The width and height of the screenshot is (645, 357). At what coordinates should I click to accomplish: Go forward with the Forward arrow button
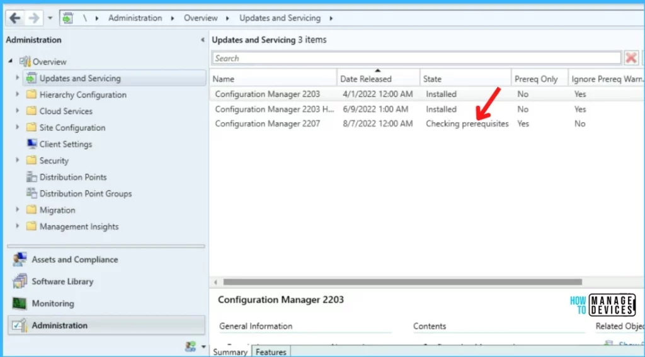point(34,18)
